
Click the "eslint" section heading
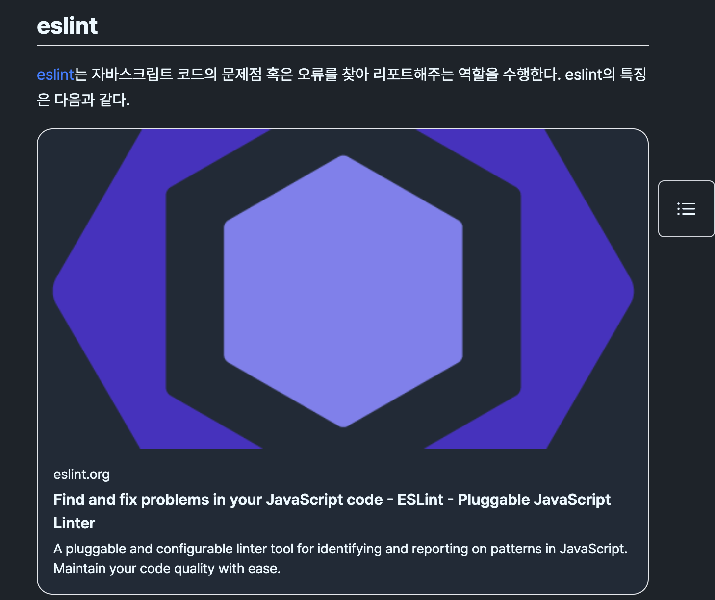pyautogui.click(x=67, y=26)
